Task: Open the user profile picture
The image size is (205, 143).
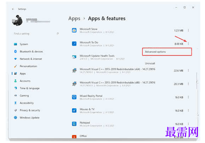Action: (x=17, y=20)
